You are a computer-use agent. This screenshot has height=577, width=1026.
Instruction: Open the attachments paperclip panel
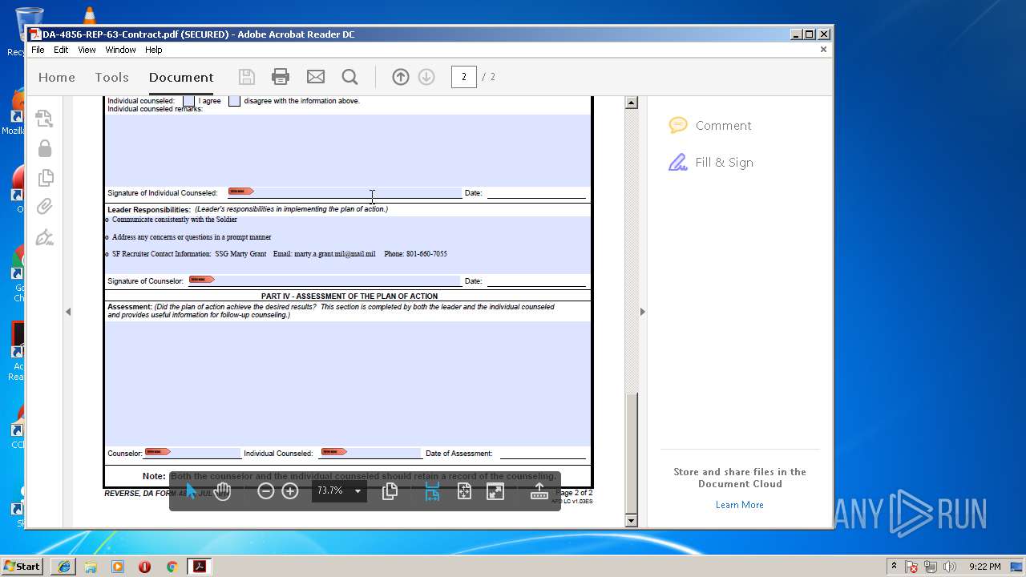click(x=45, y=207)
